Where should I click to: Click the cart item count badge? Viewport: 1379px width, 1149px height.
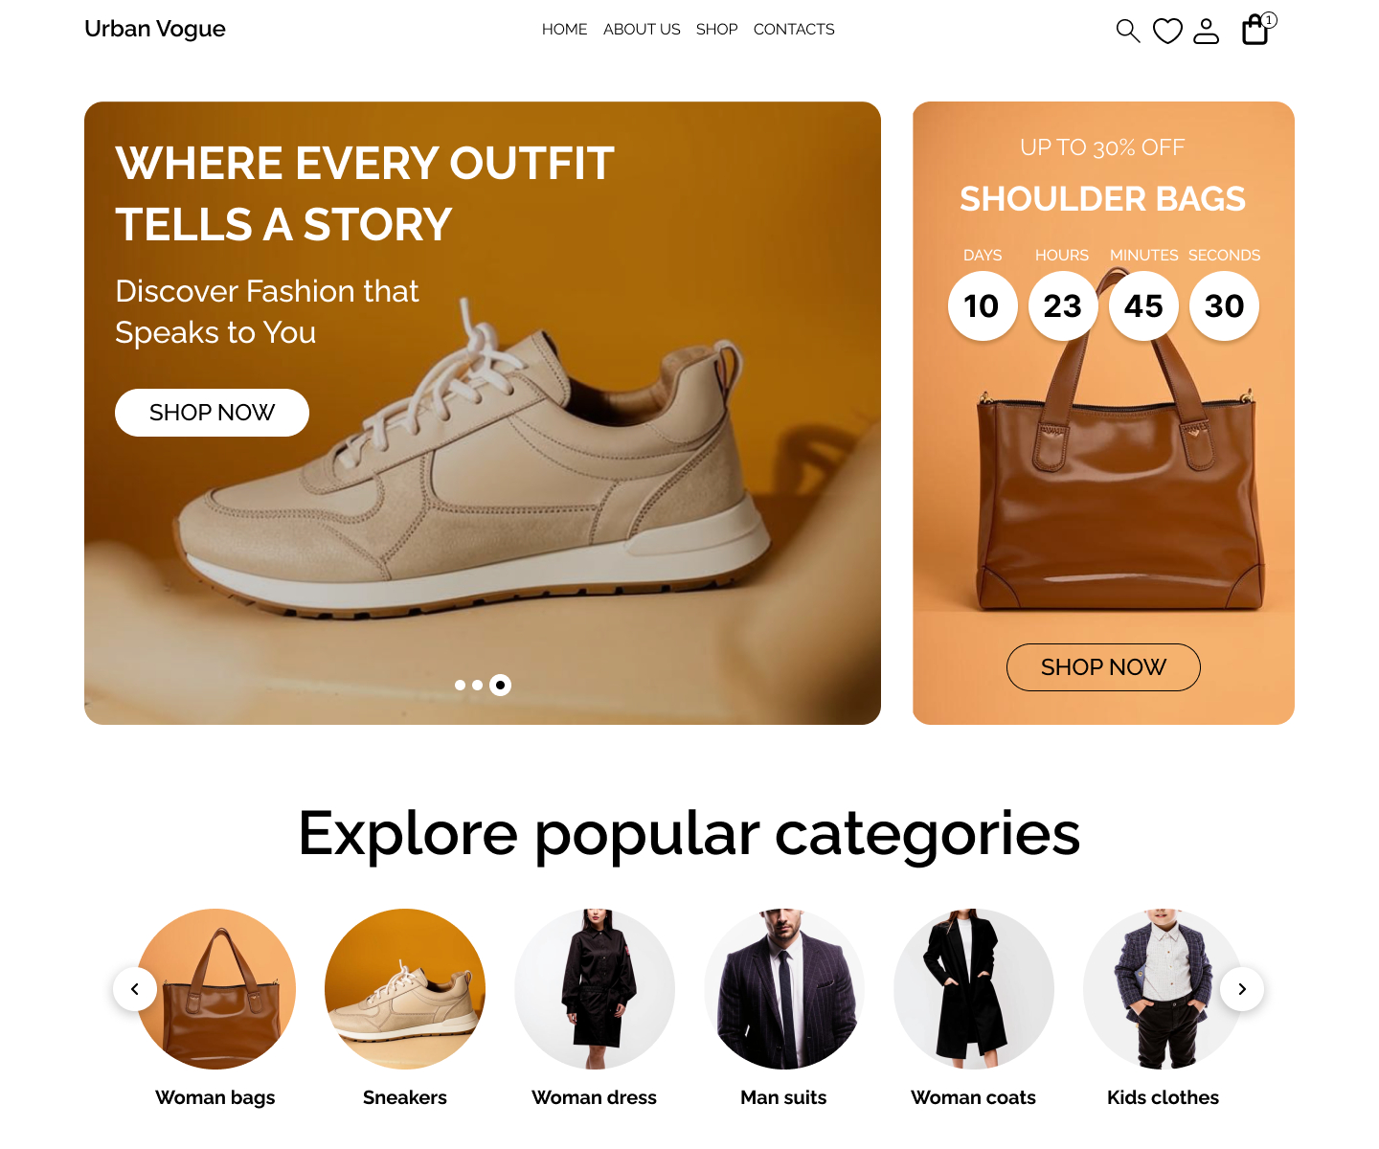[1269, 20]
